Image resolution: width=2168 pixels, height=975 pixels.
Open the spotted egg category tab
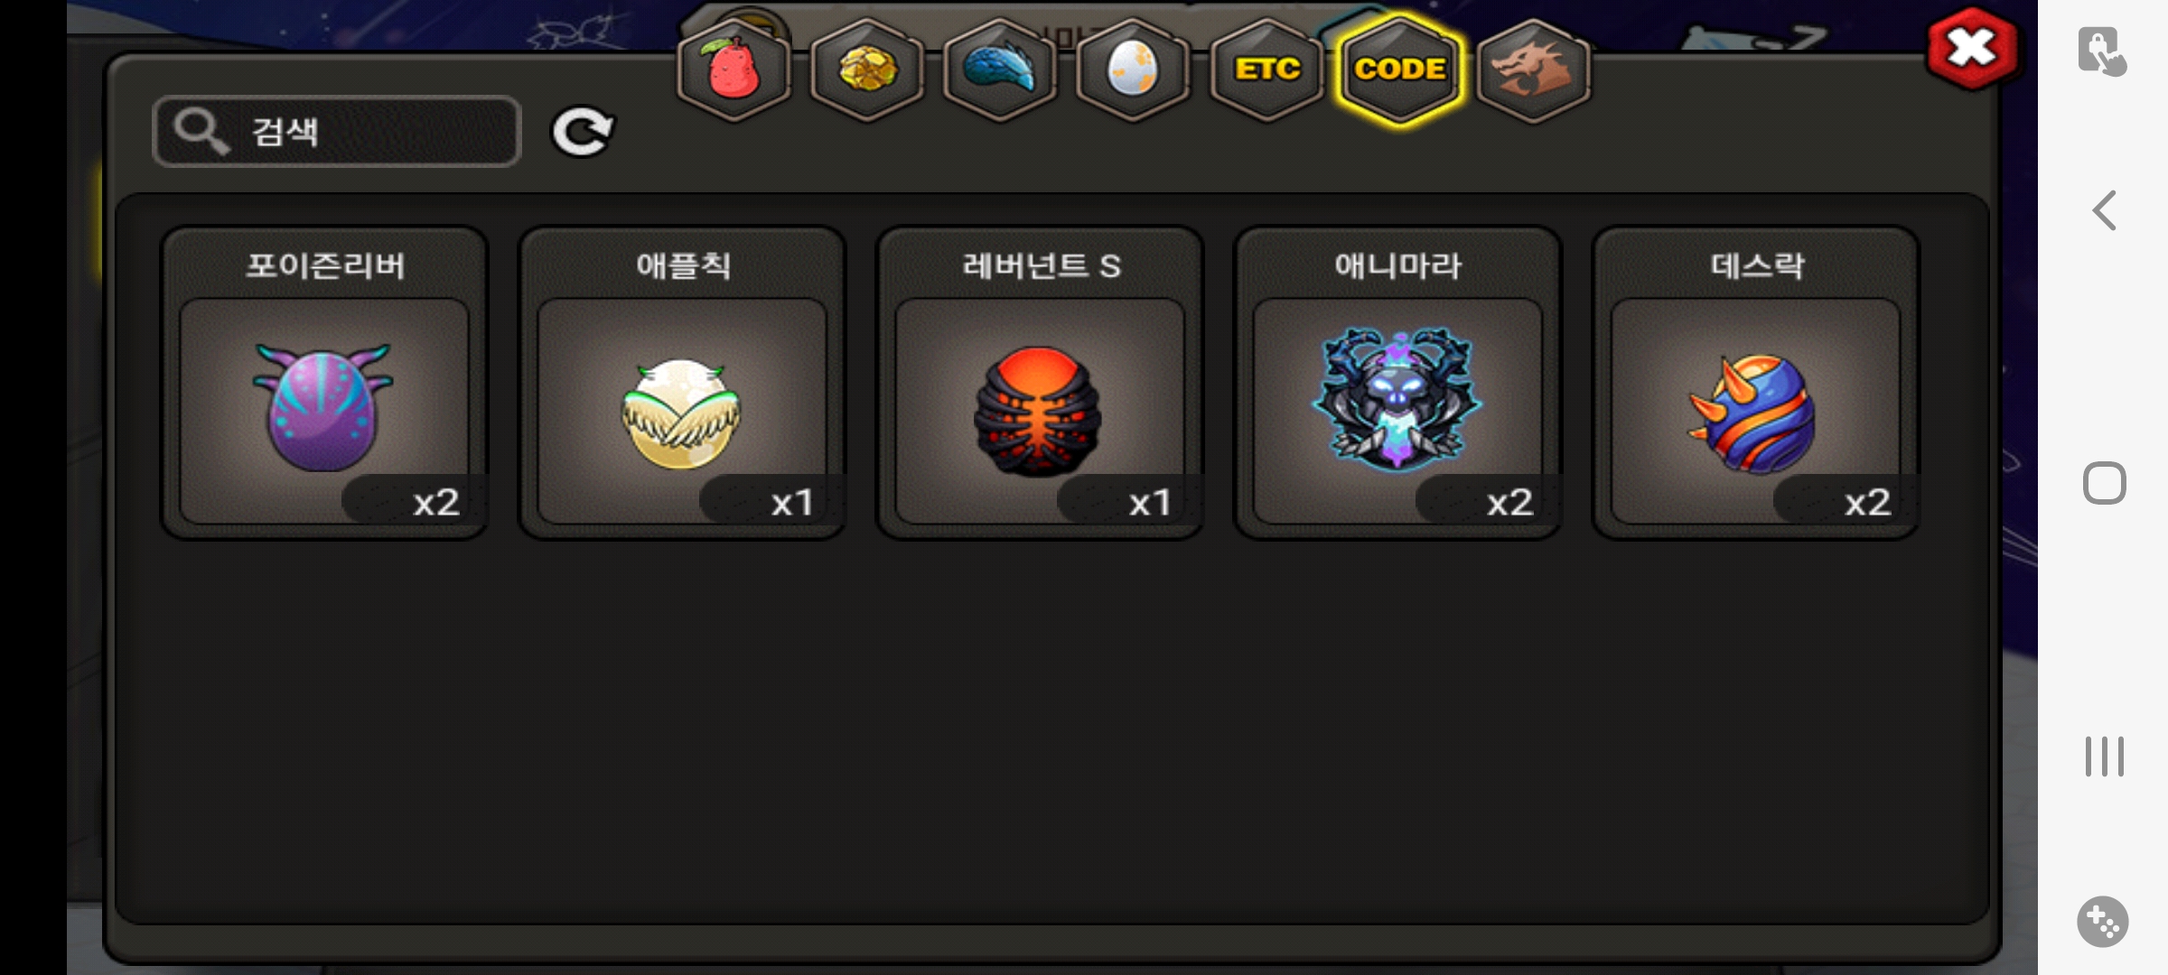pos(1132,70)
